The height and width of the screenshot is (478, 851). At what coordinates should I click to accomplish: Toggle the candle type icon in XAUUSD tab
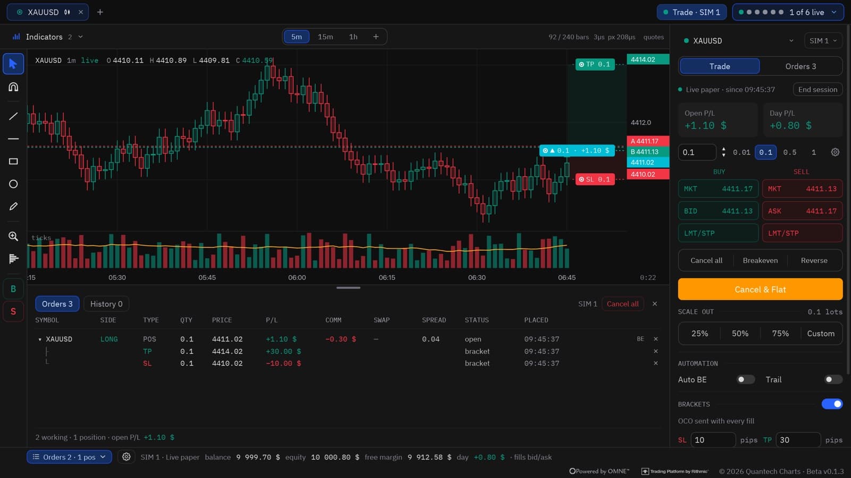[67, 12]
